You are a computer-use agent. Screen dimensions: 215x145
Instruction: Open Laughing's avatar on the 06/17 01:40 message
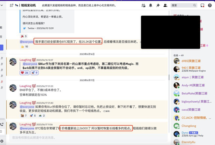tap(13, 105)
